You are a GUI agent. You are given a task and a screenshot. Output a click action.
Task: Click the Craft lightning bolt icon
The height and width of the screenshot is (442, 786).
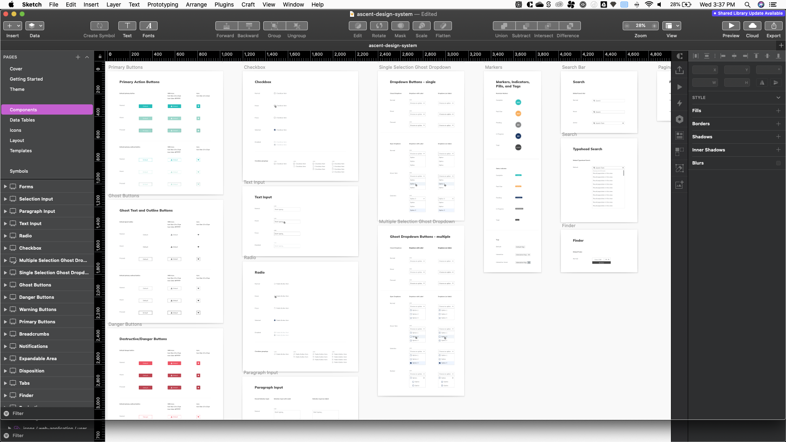(x=680, y=103)
